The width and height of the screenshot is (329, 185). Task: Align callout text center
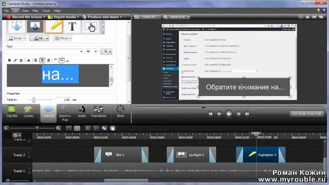tap(42, 61)
